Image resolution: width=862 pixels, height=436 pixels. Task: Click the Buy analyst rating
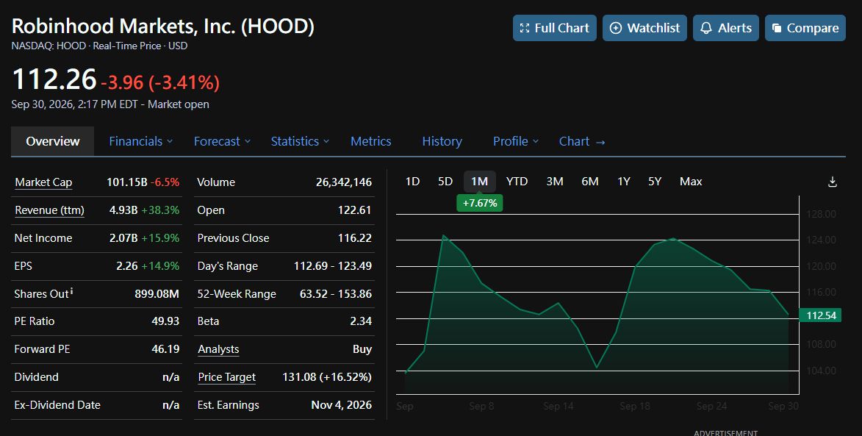tap(362, 349)
